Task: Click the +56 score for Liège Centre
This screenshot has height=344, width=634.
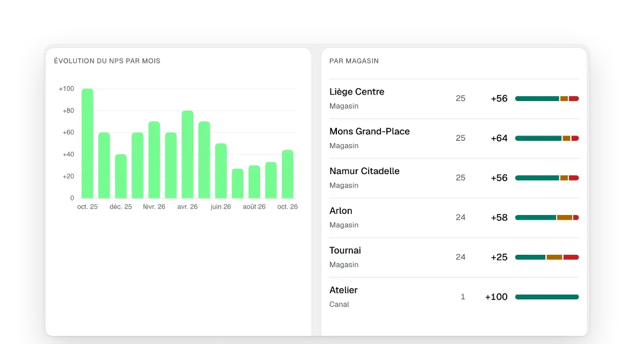Action: point(499,99)
